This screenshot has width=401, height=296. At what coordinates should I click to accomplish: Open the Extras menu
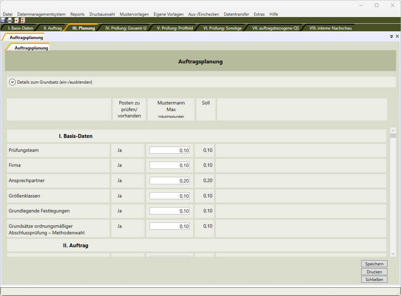point(259,14)
